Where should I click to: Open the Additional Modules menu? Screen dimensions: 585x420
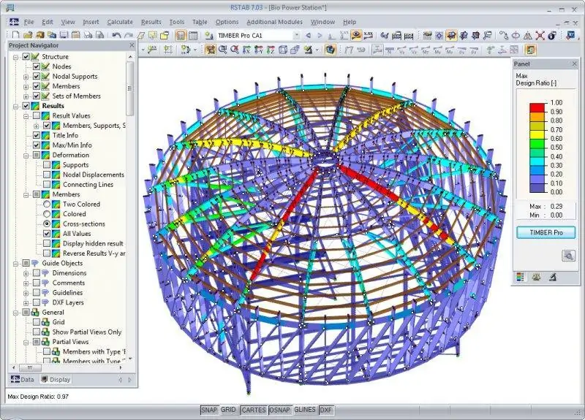[x=274, y=22]
